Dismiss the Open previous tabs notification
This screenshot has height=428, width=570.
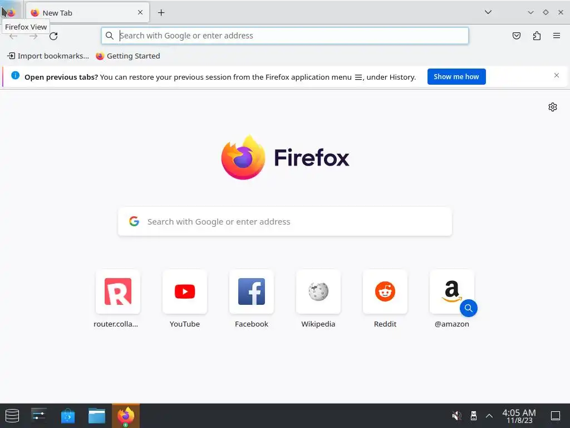556,75
